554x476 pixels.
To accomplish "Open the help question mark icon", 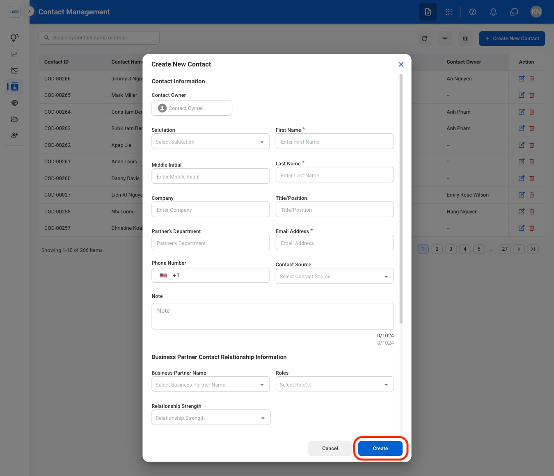I will coord(473,12).
